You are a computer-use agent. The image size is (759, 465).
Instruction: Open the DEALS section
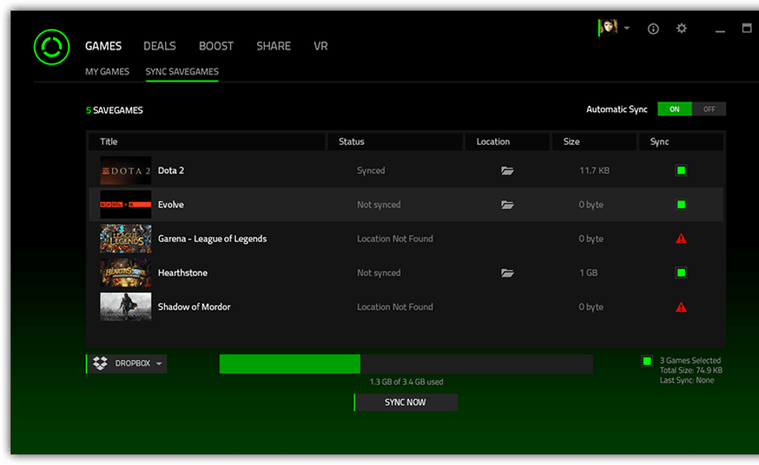click(x=159, y=46)
